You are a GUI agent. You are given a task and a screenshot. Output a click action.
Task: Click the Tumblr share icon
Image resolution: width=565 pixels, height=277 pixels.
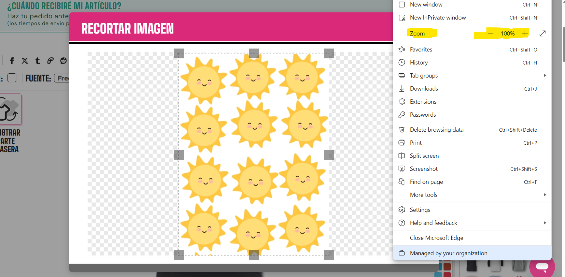[37, 61]
